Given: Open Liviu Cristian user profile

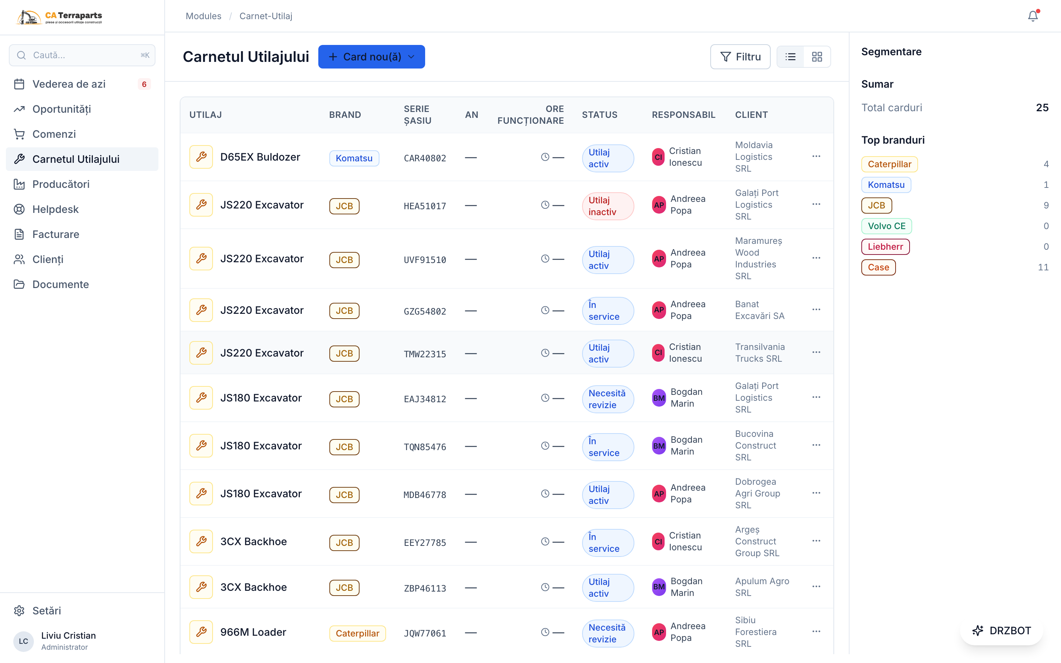Looking at the screenshot, I should click(82, 641).
